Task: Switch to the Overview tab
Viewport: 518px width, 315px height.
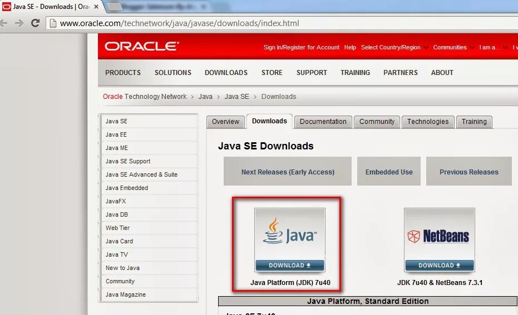Action: [x=225, y=122]
